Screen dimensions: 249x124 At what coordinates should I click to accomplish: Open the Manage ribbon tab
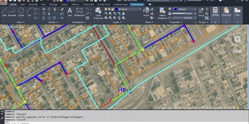pyautogui.click(x=53, y=4)
